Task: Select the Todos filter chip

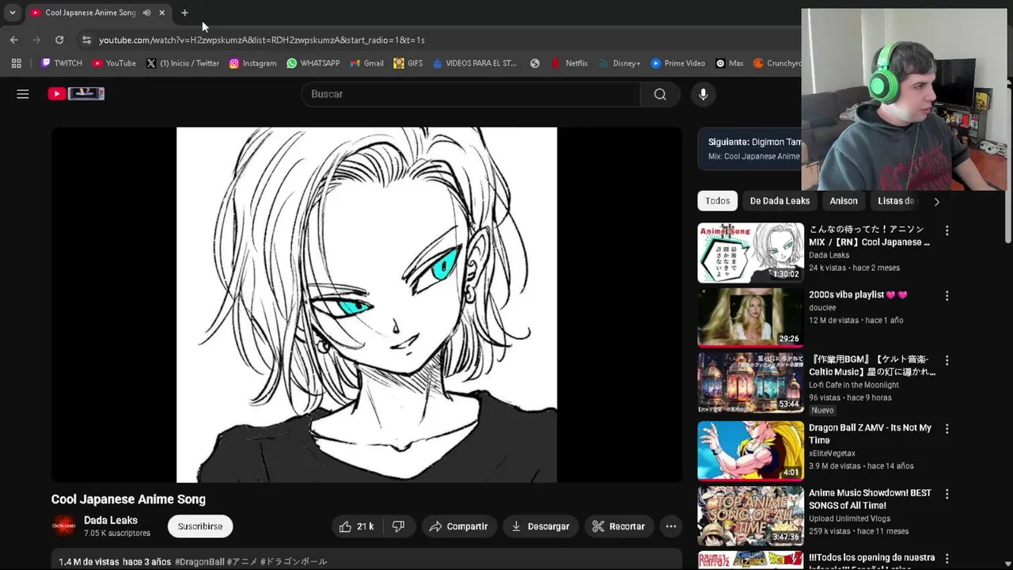Action: pos(718,201)
